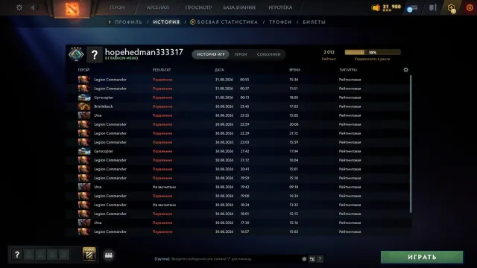
Task: Open the party members icon near chat
Action: point(109,255)
